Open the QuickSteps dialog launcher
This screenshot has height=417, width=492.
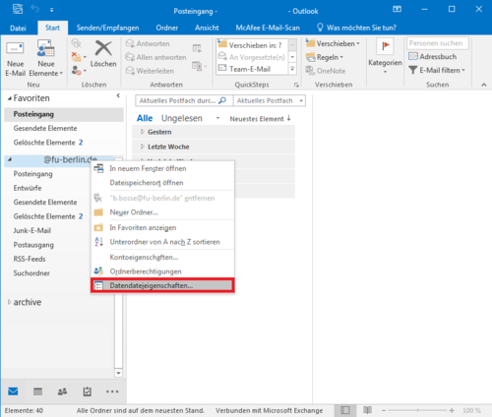tap(296, 85)
